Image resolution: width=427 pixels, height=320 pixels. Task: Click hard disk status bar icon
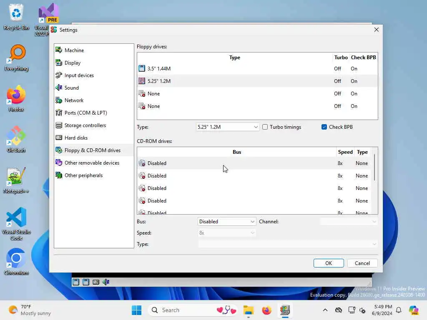coord(96,282)
